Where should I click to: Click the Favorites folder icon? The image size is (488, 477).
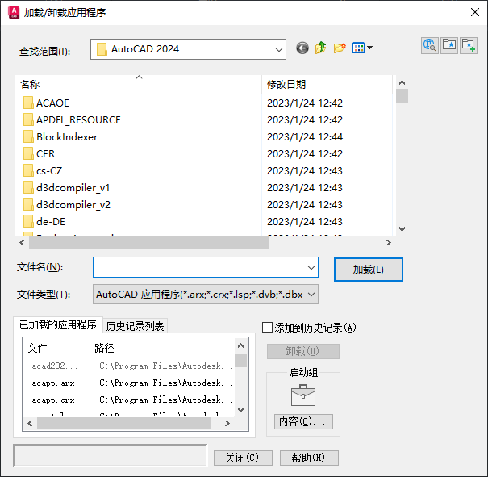coord(449,45)
